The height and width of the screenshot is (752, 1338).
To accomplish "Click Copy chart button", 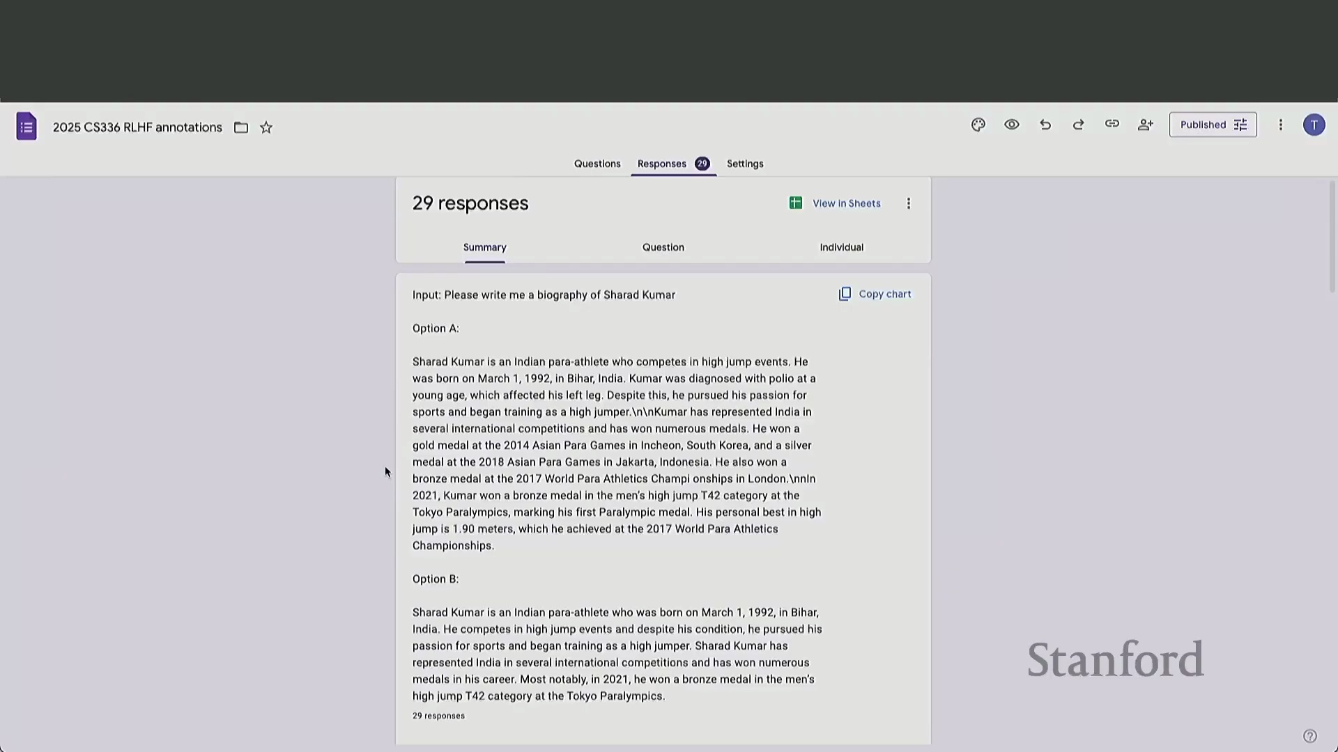I will [x=875, y=294].
